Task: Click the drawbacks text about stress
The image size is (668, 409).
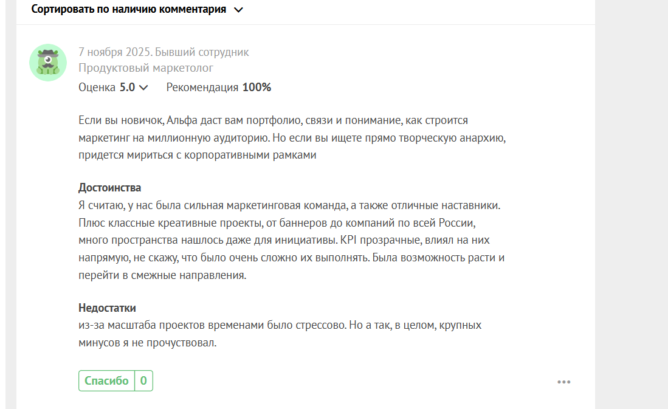Action: point(280,334)
